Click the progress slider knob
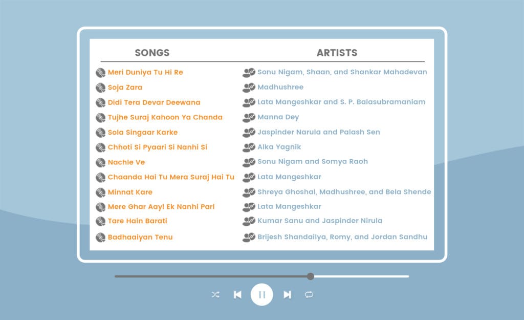Screen dimensions: 524x320 point(311,276)
